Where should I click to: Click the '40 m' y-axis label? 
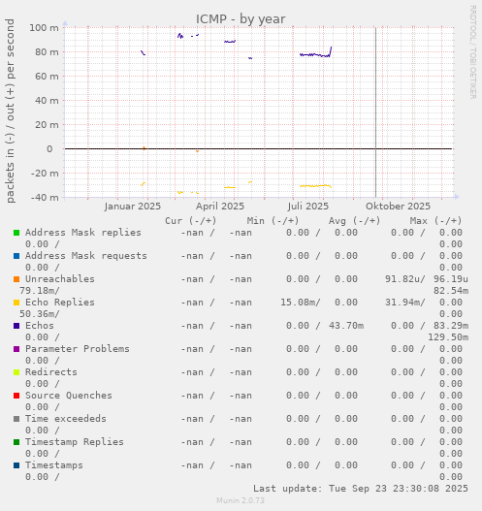tap(47, 101)
